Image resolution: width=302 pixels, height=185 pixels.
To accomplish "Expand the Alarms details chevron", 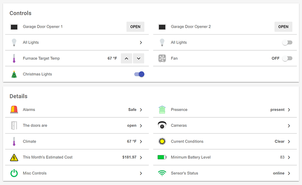I will (x=141, y=110).
